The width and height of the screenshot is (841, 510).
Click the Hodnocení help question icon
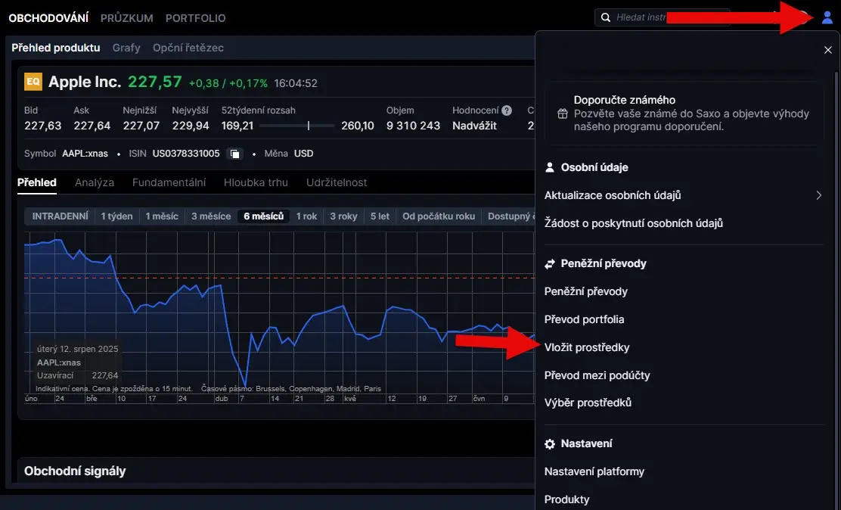click(x=507, y=110)
